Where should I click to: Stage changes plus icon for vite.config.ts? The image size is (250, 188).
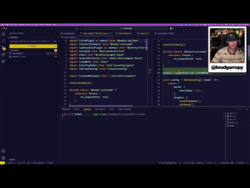click(x=53, y=53)
